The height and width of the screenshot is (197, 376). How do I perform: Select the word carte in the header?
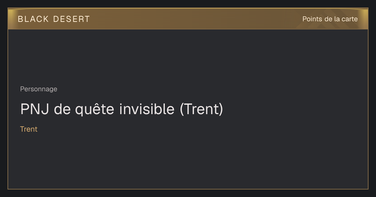pyautogui.click(x=350, y=19)
